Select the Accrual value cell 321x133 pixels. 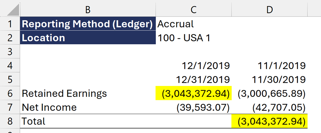pyautogui.click(x=194, y=24)
